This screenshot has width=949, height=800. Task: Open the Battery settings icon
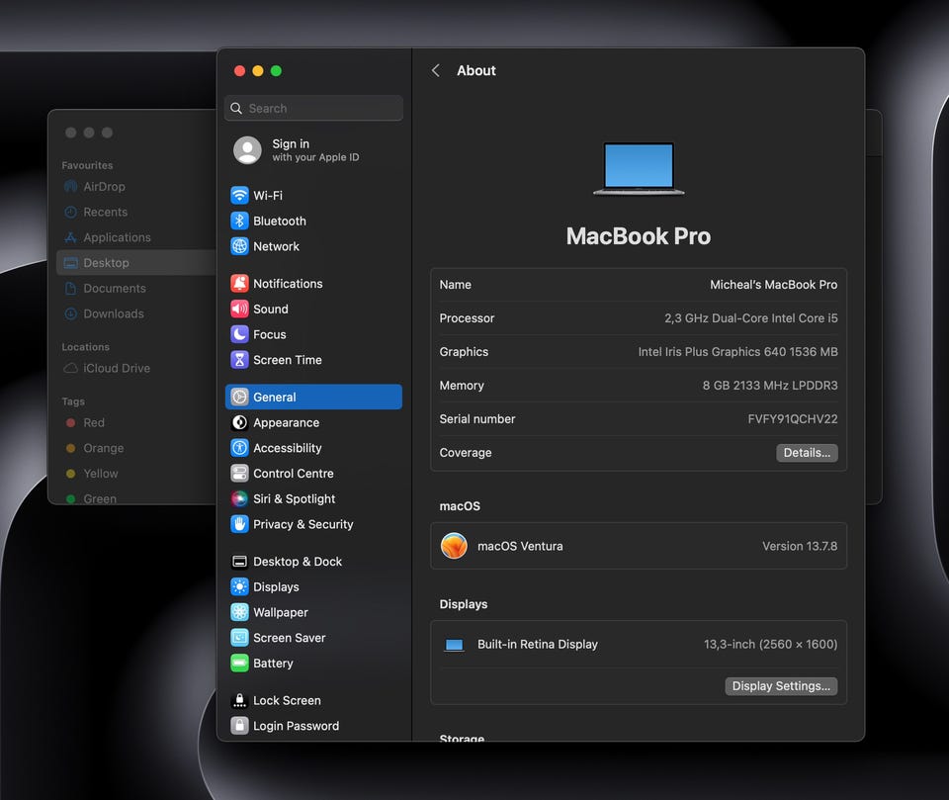click(239, 664)
